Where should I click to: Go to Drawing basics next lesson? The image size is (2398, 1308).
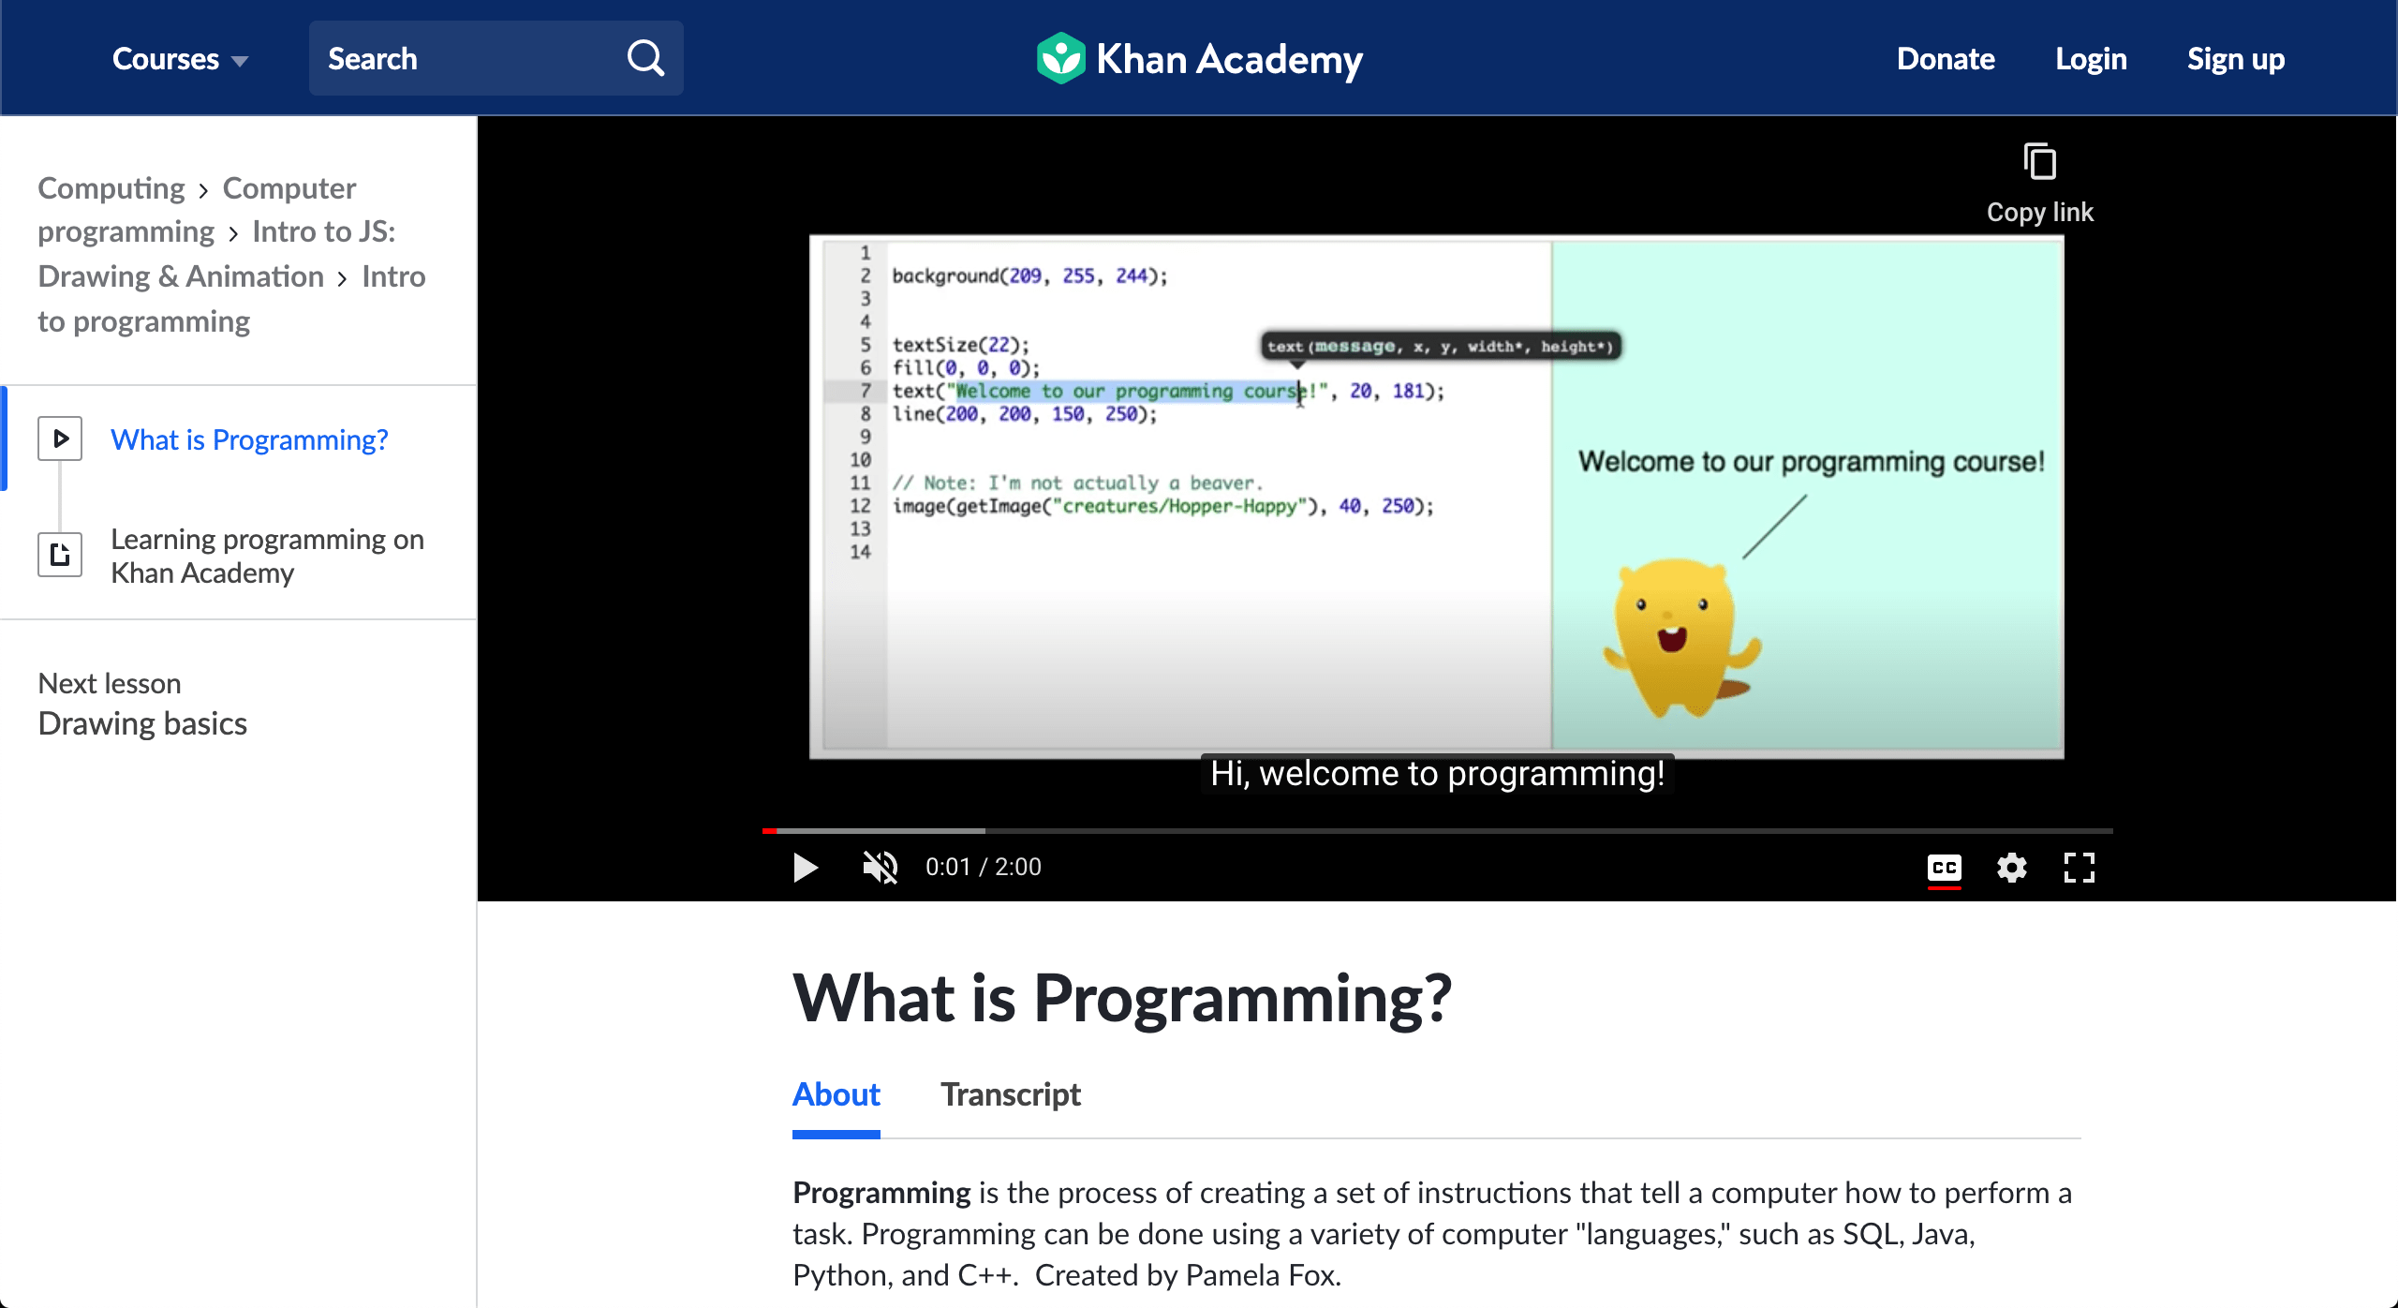coord(142,723)
